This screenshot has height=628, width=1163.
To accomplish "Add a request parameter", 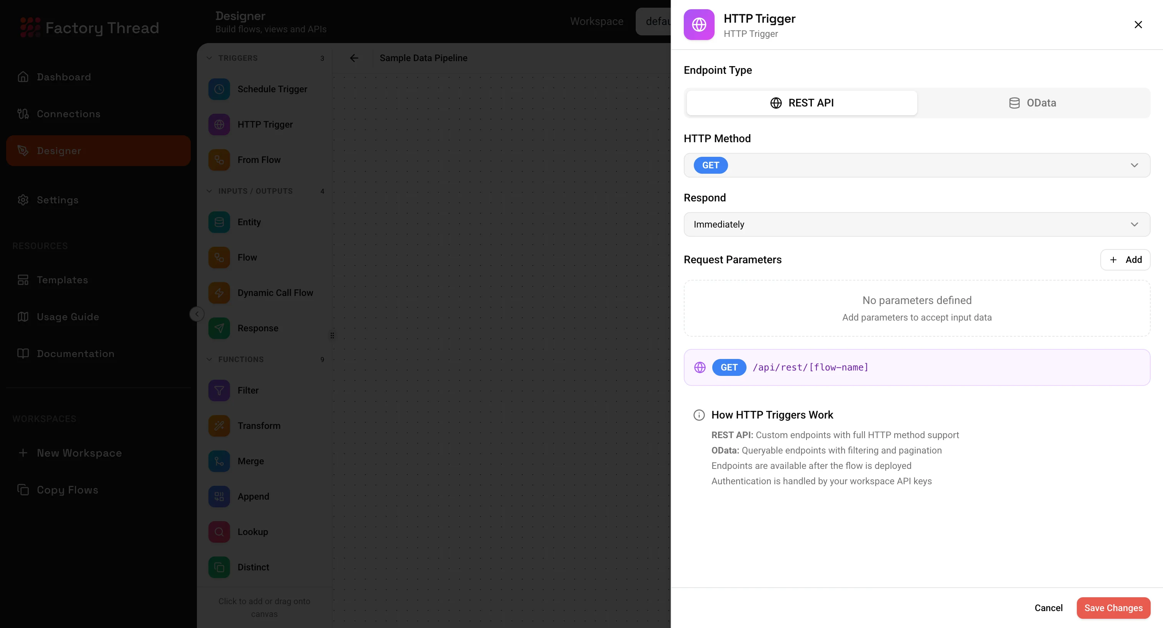I will 1125,260.
